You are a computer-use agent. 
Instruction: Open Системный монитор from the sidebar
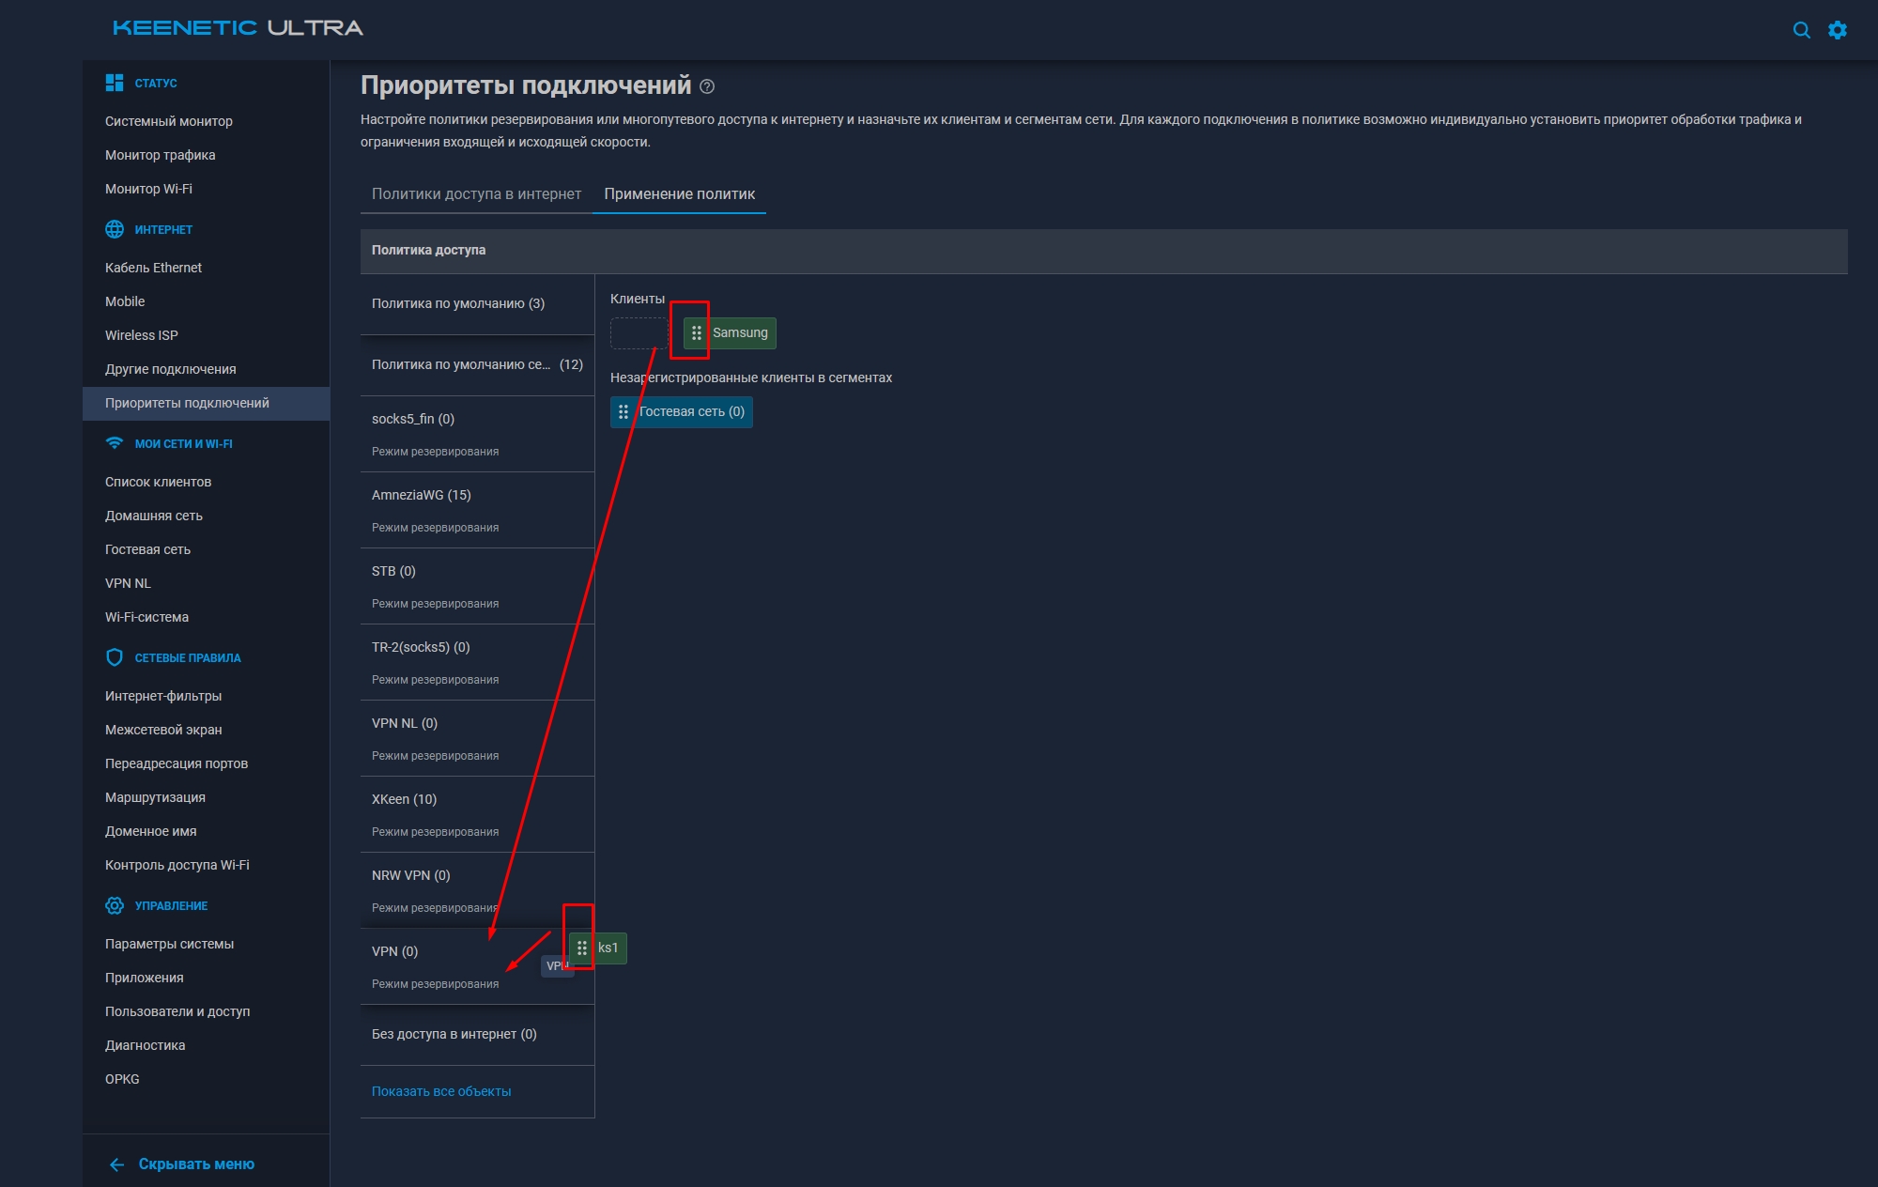[169, 121]
